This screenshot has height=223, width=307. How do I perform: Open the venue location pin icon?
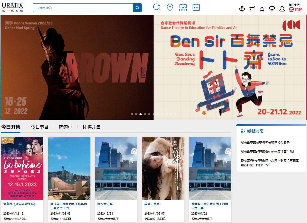tap(170, 7)
